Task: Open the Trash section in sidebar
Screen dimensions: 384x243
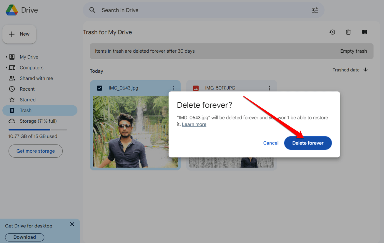Action: pyautogui.click(x=26, y=110)
